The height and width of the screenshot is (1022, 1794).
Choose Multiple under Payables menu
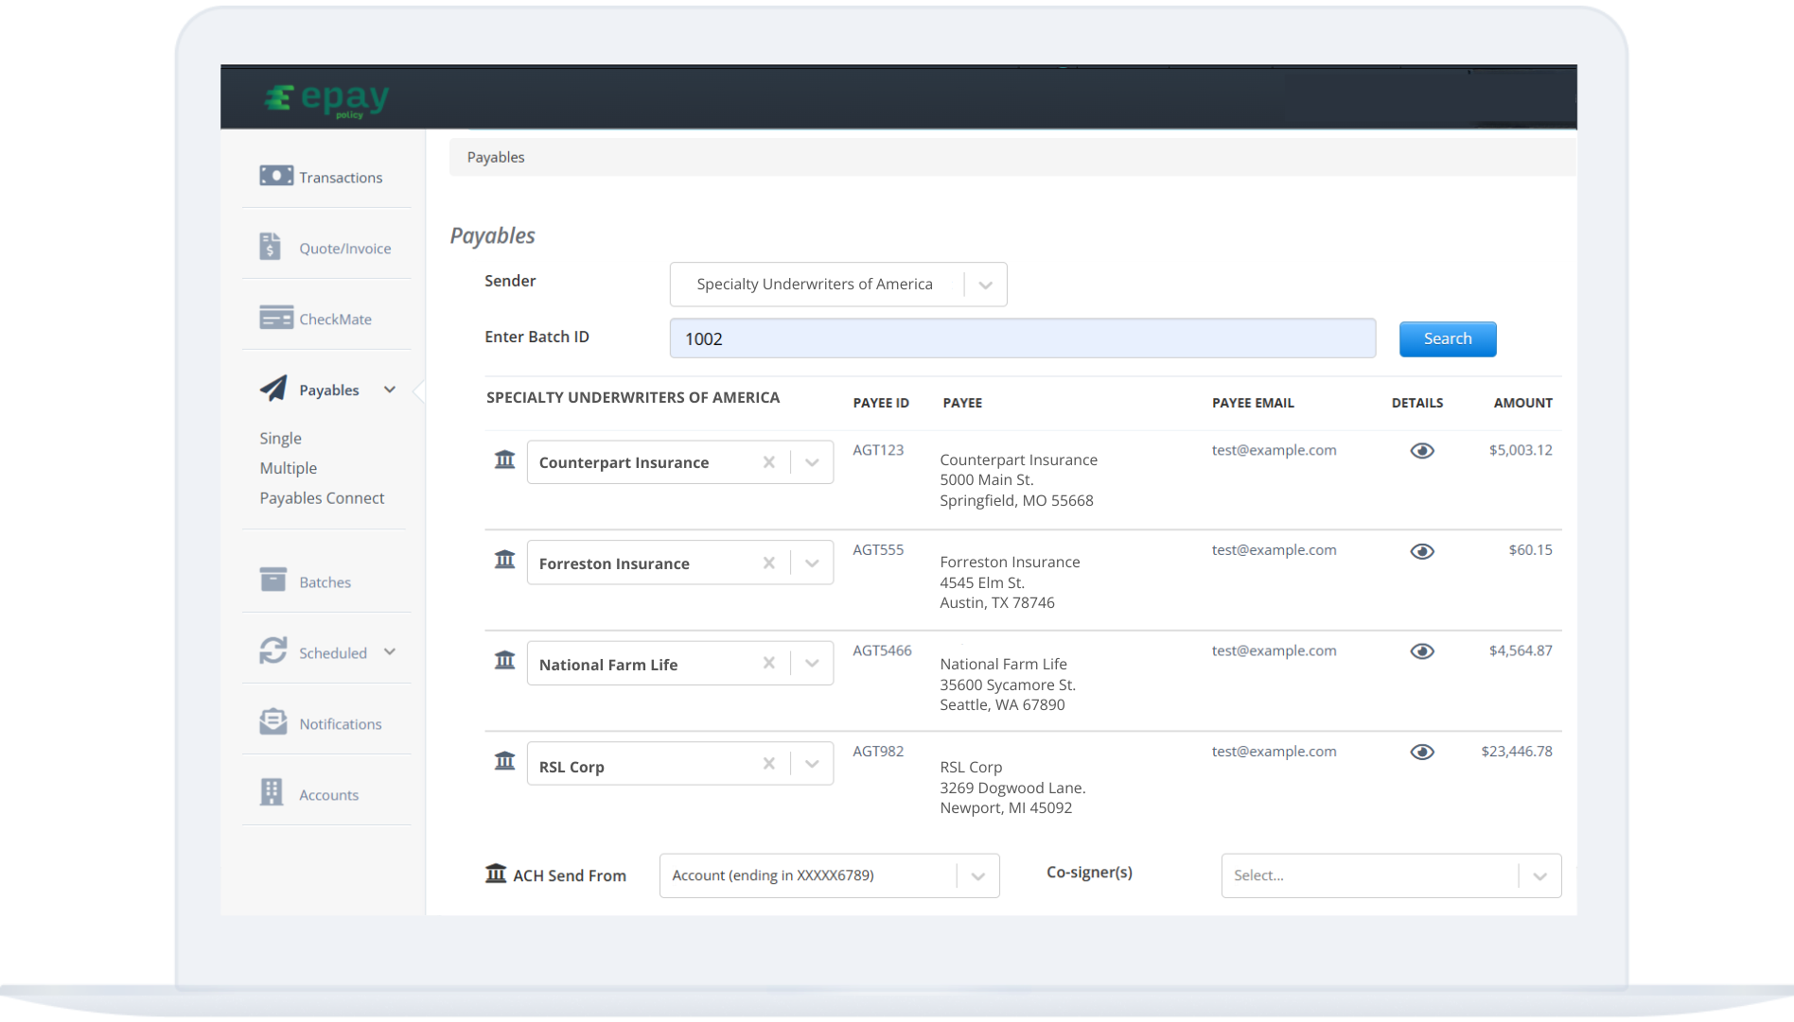click(289, 468)
